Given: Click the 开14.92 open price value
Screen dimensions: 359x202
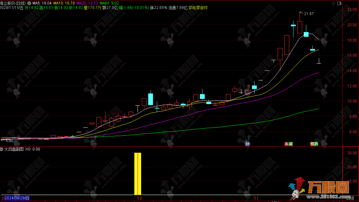Looking at the screenshot, I should pos(31,8).
